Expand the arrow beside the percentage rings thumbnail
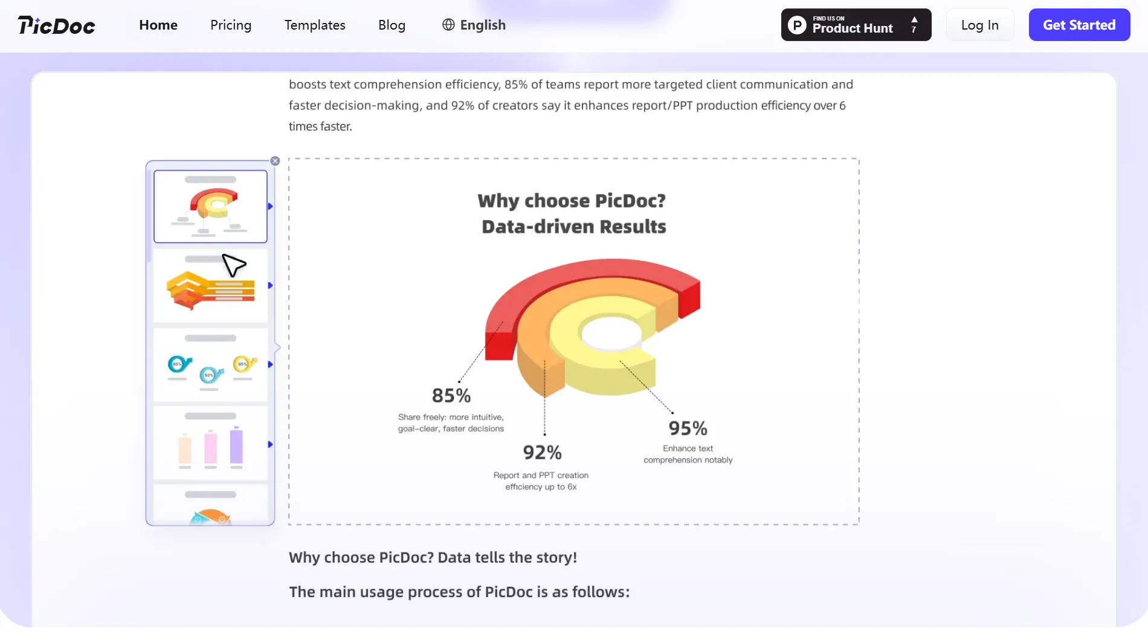This screenshot has width=1148, height=637. 270,365
